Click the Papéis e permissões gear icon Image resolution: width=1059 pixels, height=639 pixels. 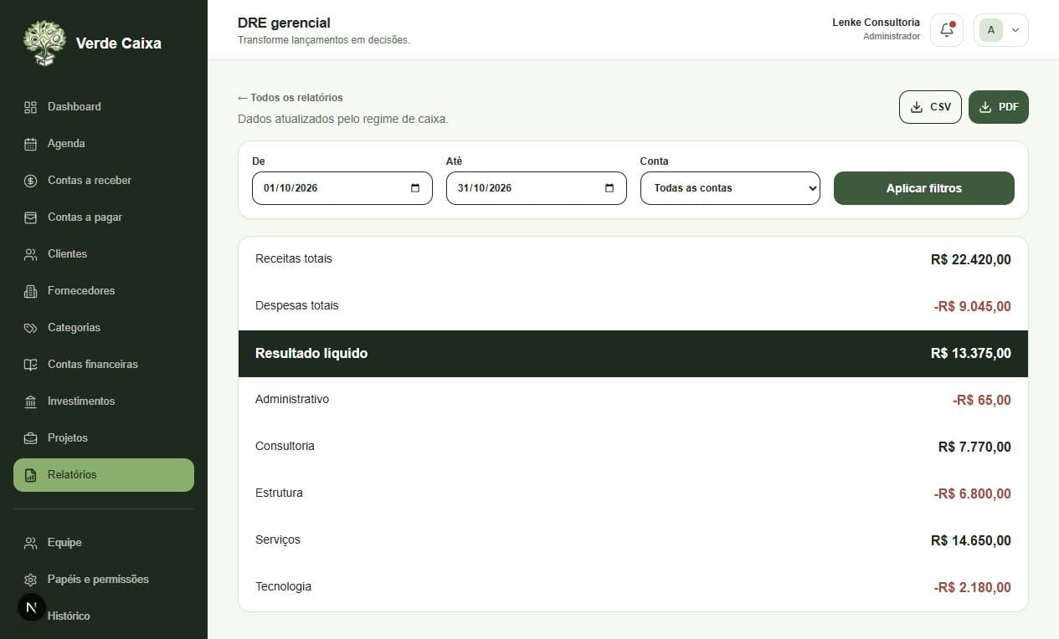(31, 580)
